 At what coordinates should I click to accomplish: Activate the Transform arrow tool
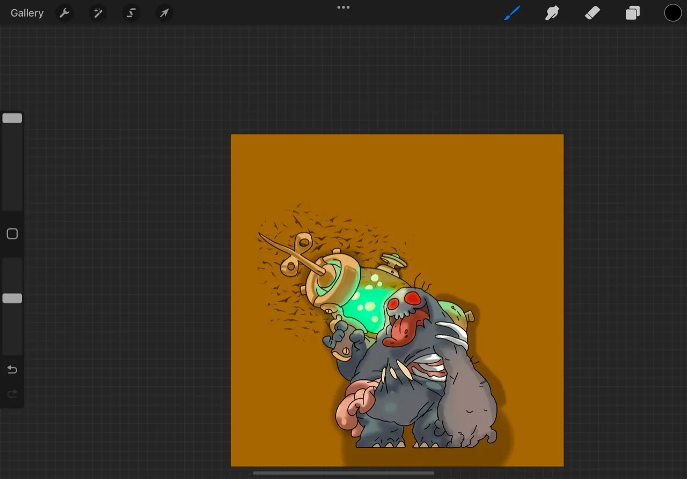click(x=164, y=13)
